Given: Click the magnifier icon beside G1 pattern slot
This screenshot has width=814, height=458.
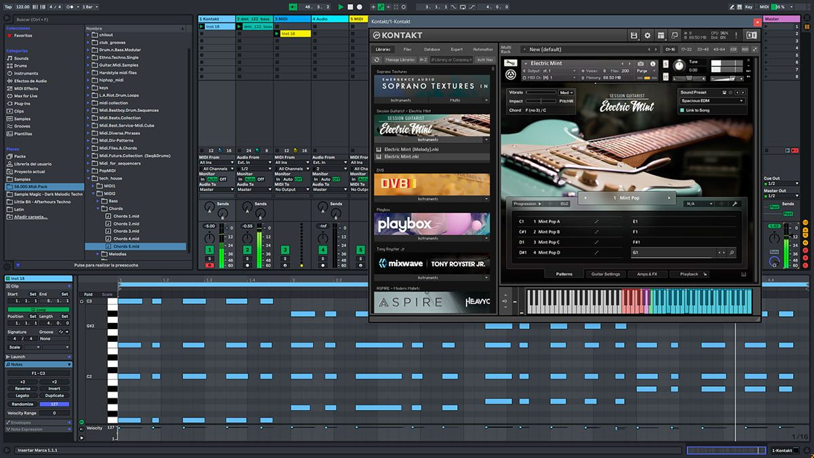Looking at the screenshot, I should tap(732, 252).
